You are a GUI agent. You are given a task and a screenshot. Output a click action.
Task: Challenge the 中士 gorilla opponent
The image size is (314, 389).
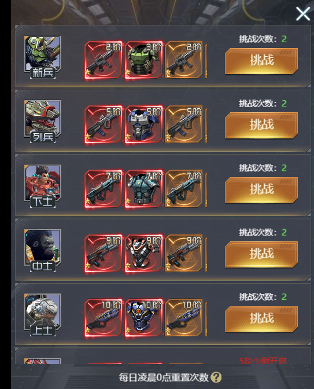[261, 254]
